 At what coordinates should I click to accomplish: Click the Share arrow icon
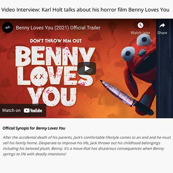click(162, 26)
